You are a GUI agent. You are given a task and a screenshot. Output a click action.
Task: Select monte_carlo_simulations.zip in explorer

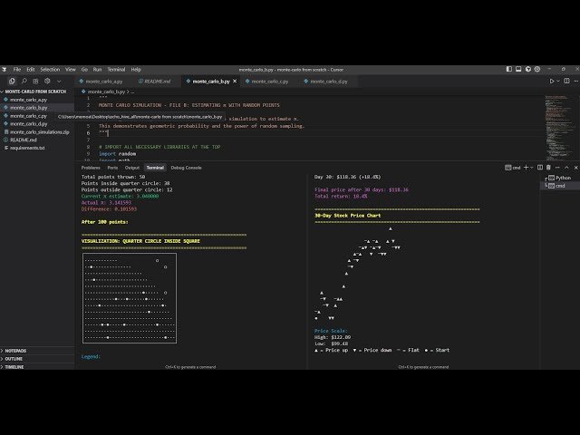coord(40,132)
